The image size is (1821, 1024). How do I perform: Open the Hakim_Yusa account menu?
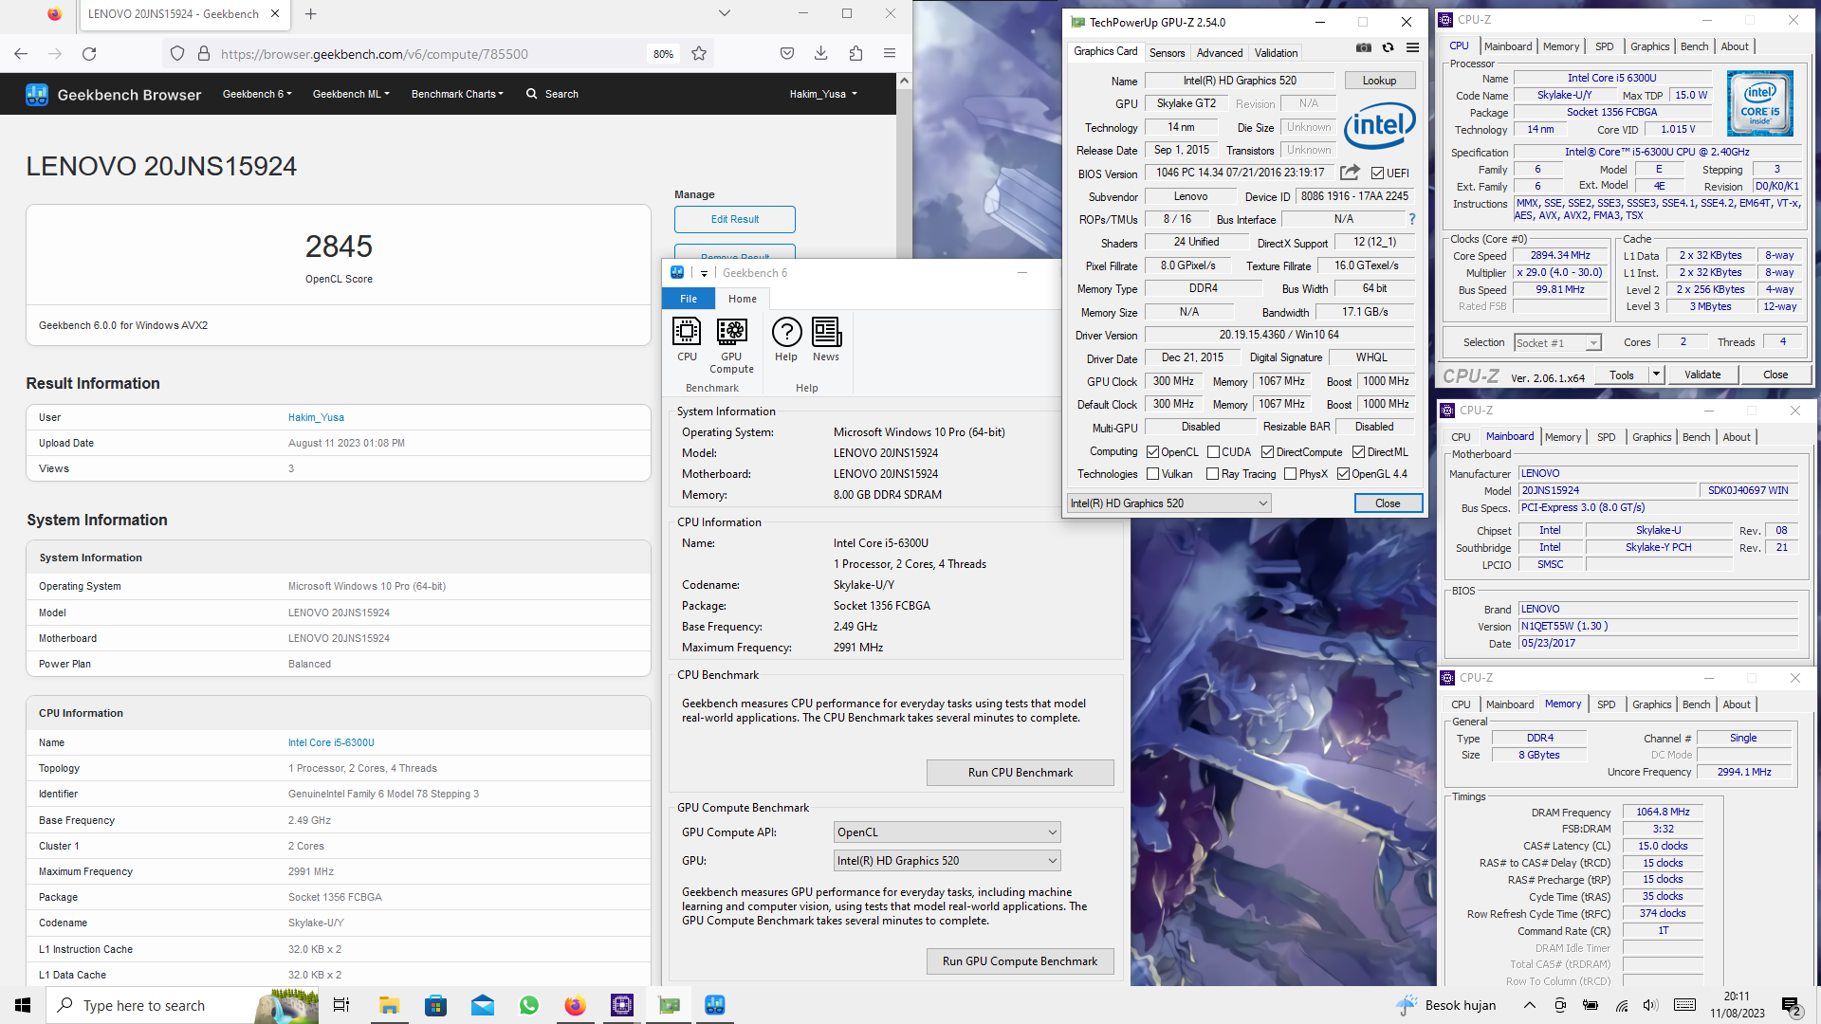pyautogui.click(x=823, y=94)
